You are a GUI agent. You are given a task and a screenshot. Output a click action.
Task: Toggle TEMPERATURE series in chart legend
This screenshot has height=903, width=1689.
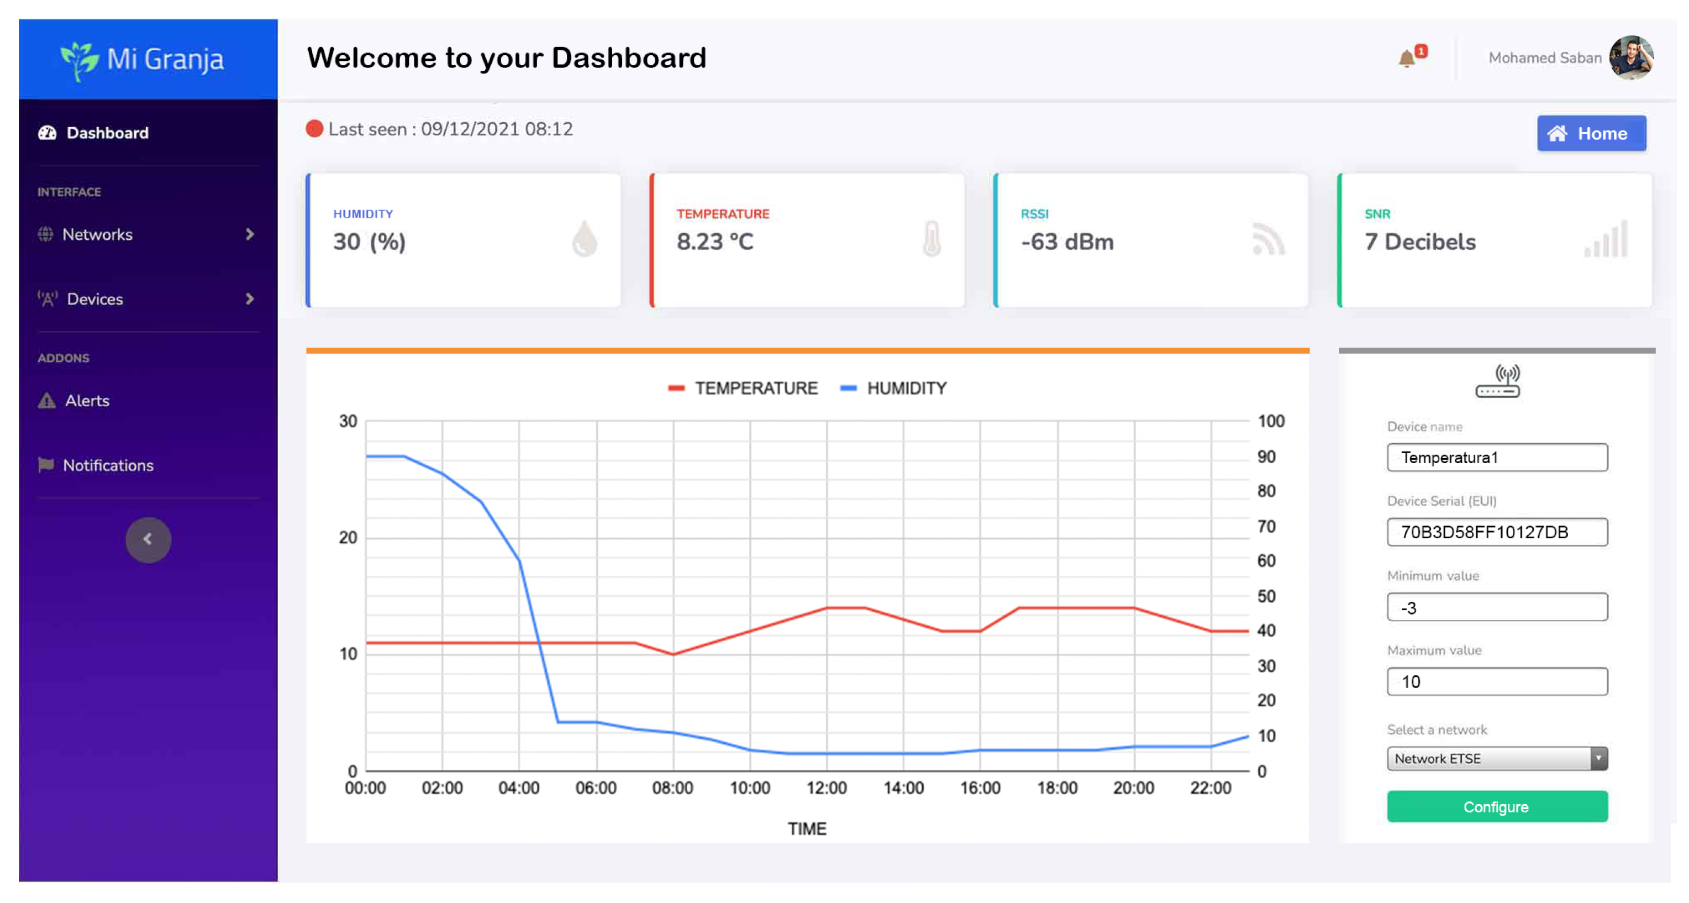[x=743, y=388]
